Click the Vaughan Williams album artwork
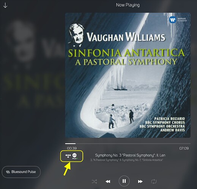 pos(128,75)
